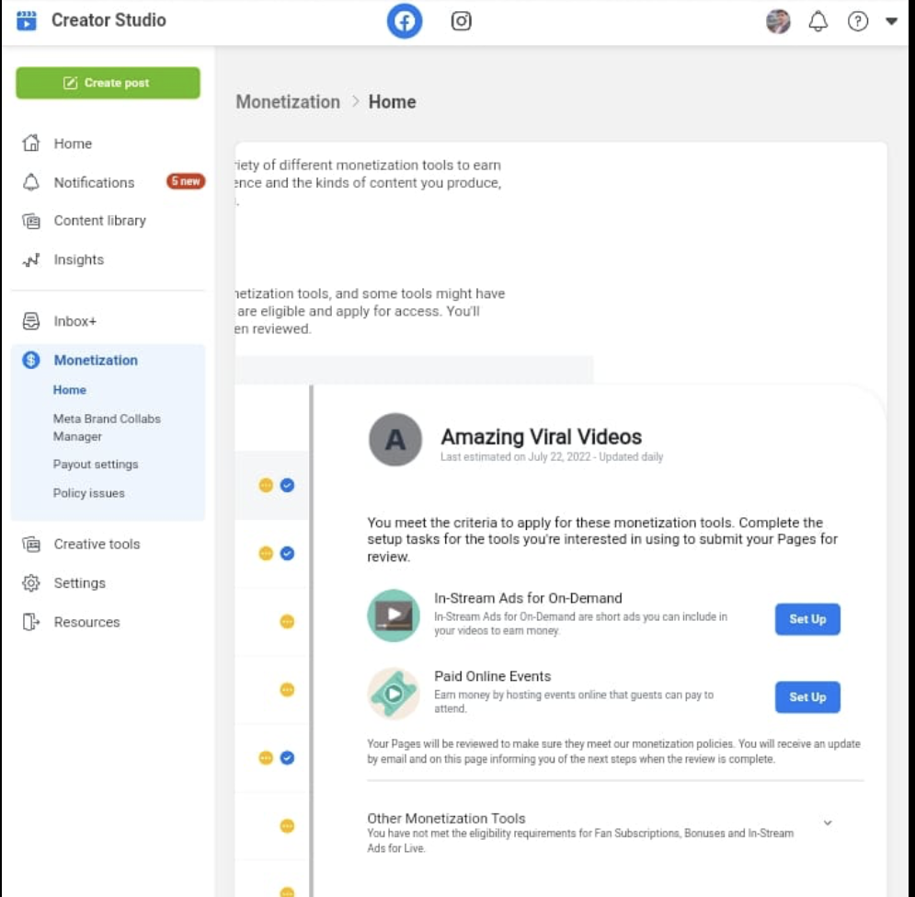Click the Content library icon
The width and height of the screenshot is (915, 897).
pyautogui.click(x=31, y=221)
